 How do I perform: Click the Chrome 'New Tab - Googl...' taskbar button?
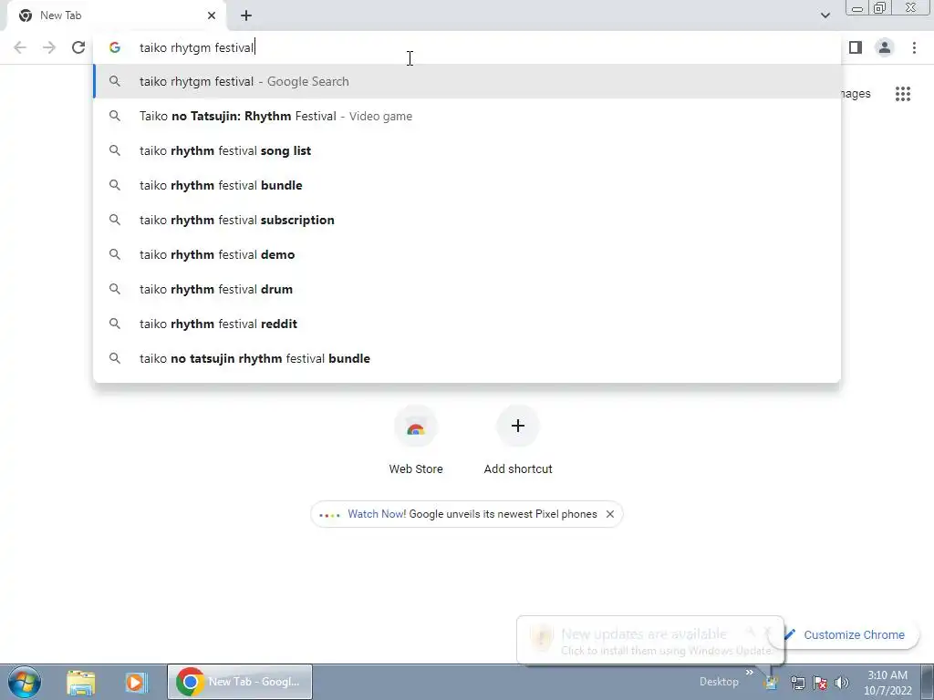click(x=240, y=682)
